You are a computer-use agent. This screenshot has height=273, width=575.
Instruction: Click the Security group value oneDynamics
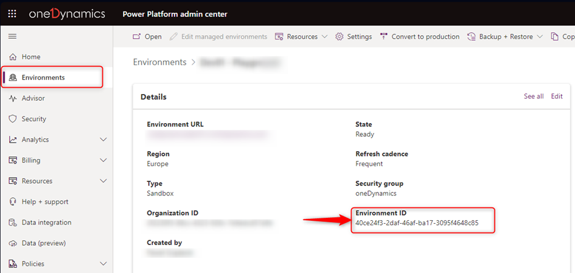(376, 194)
